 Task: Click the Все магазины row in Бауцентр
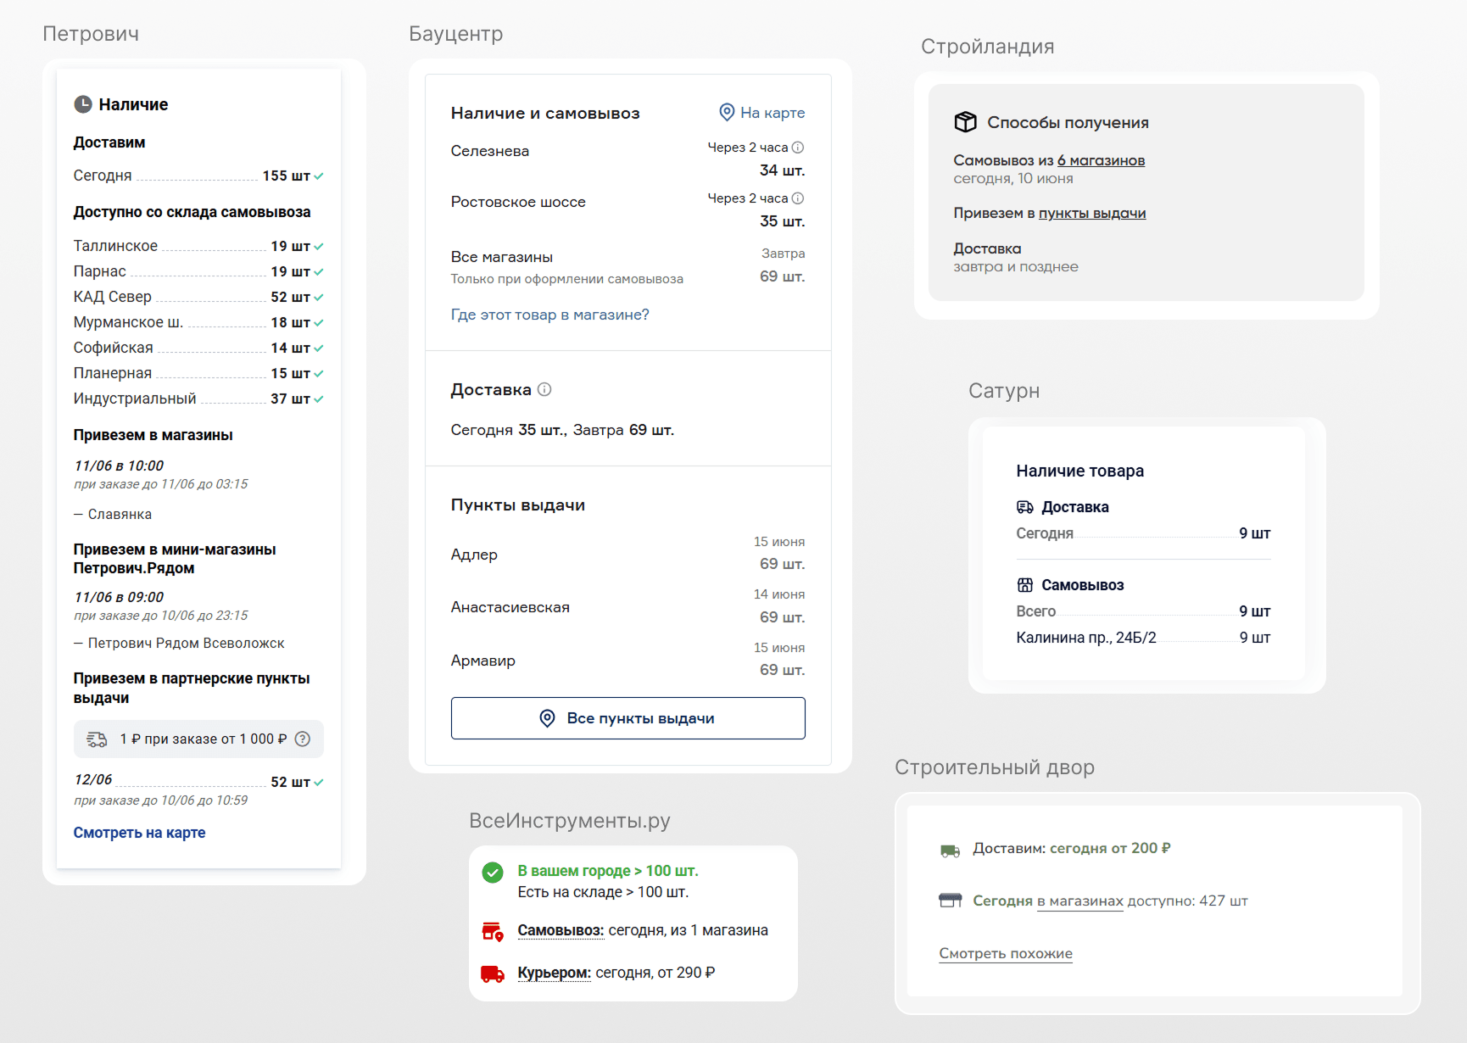[628, 266]
